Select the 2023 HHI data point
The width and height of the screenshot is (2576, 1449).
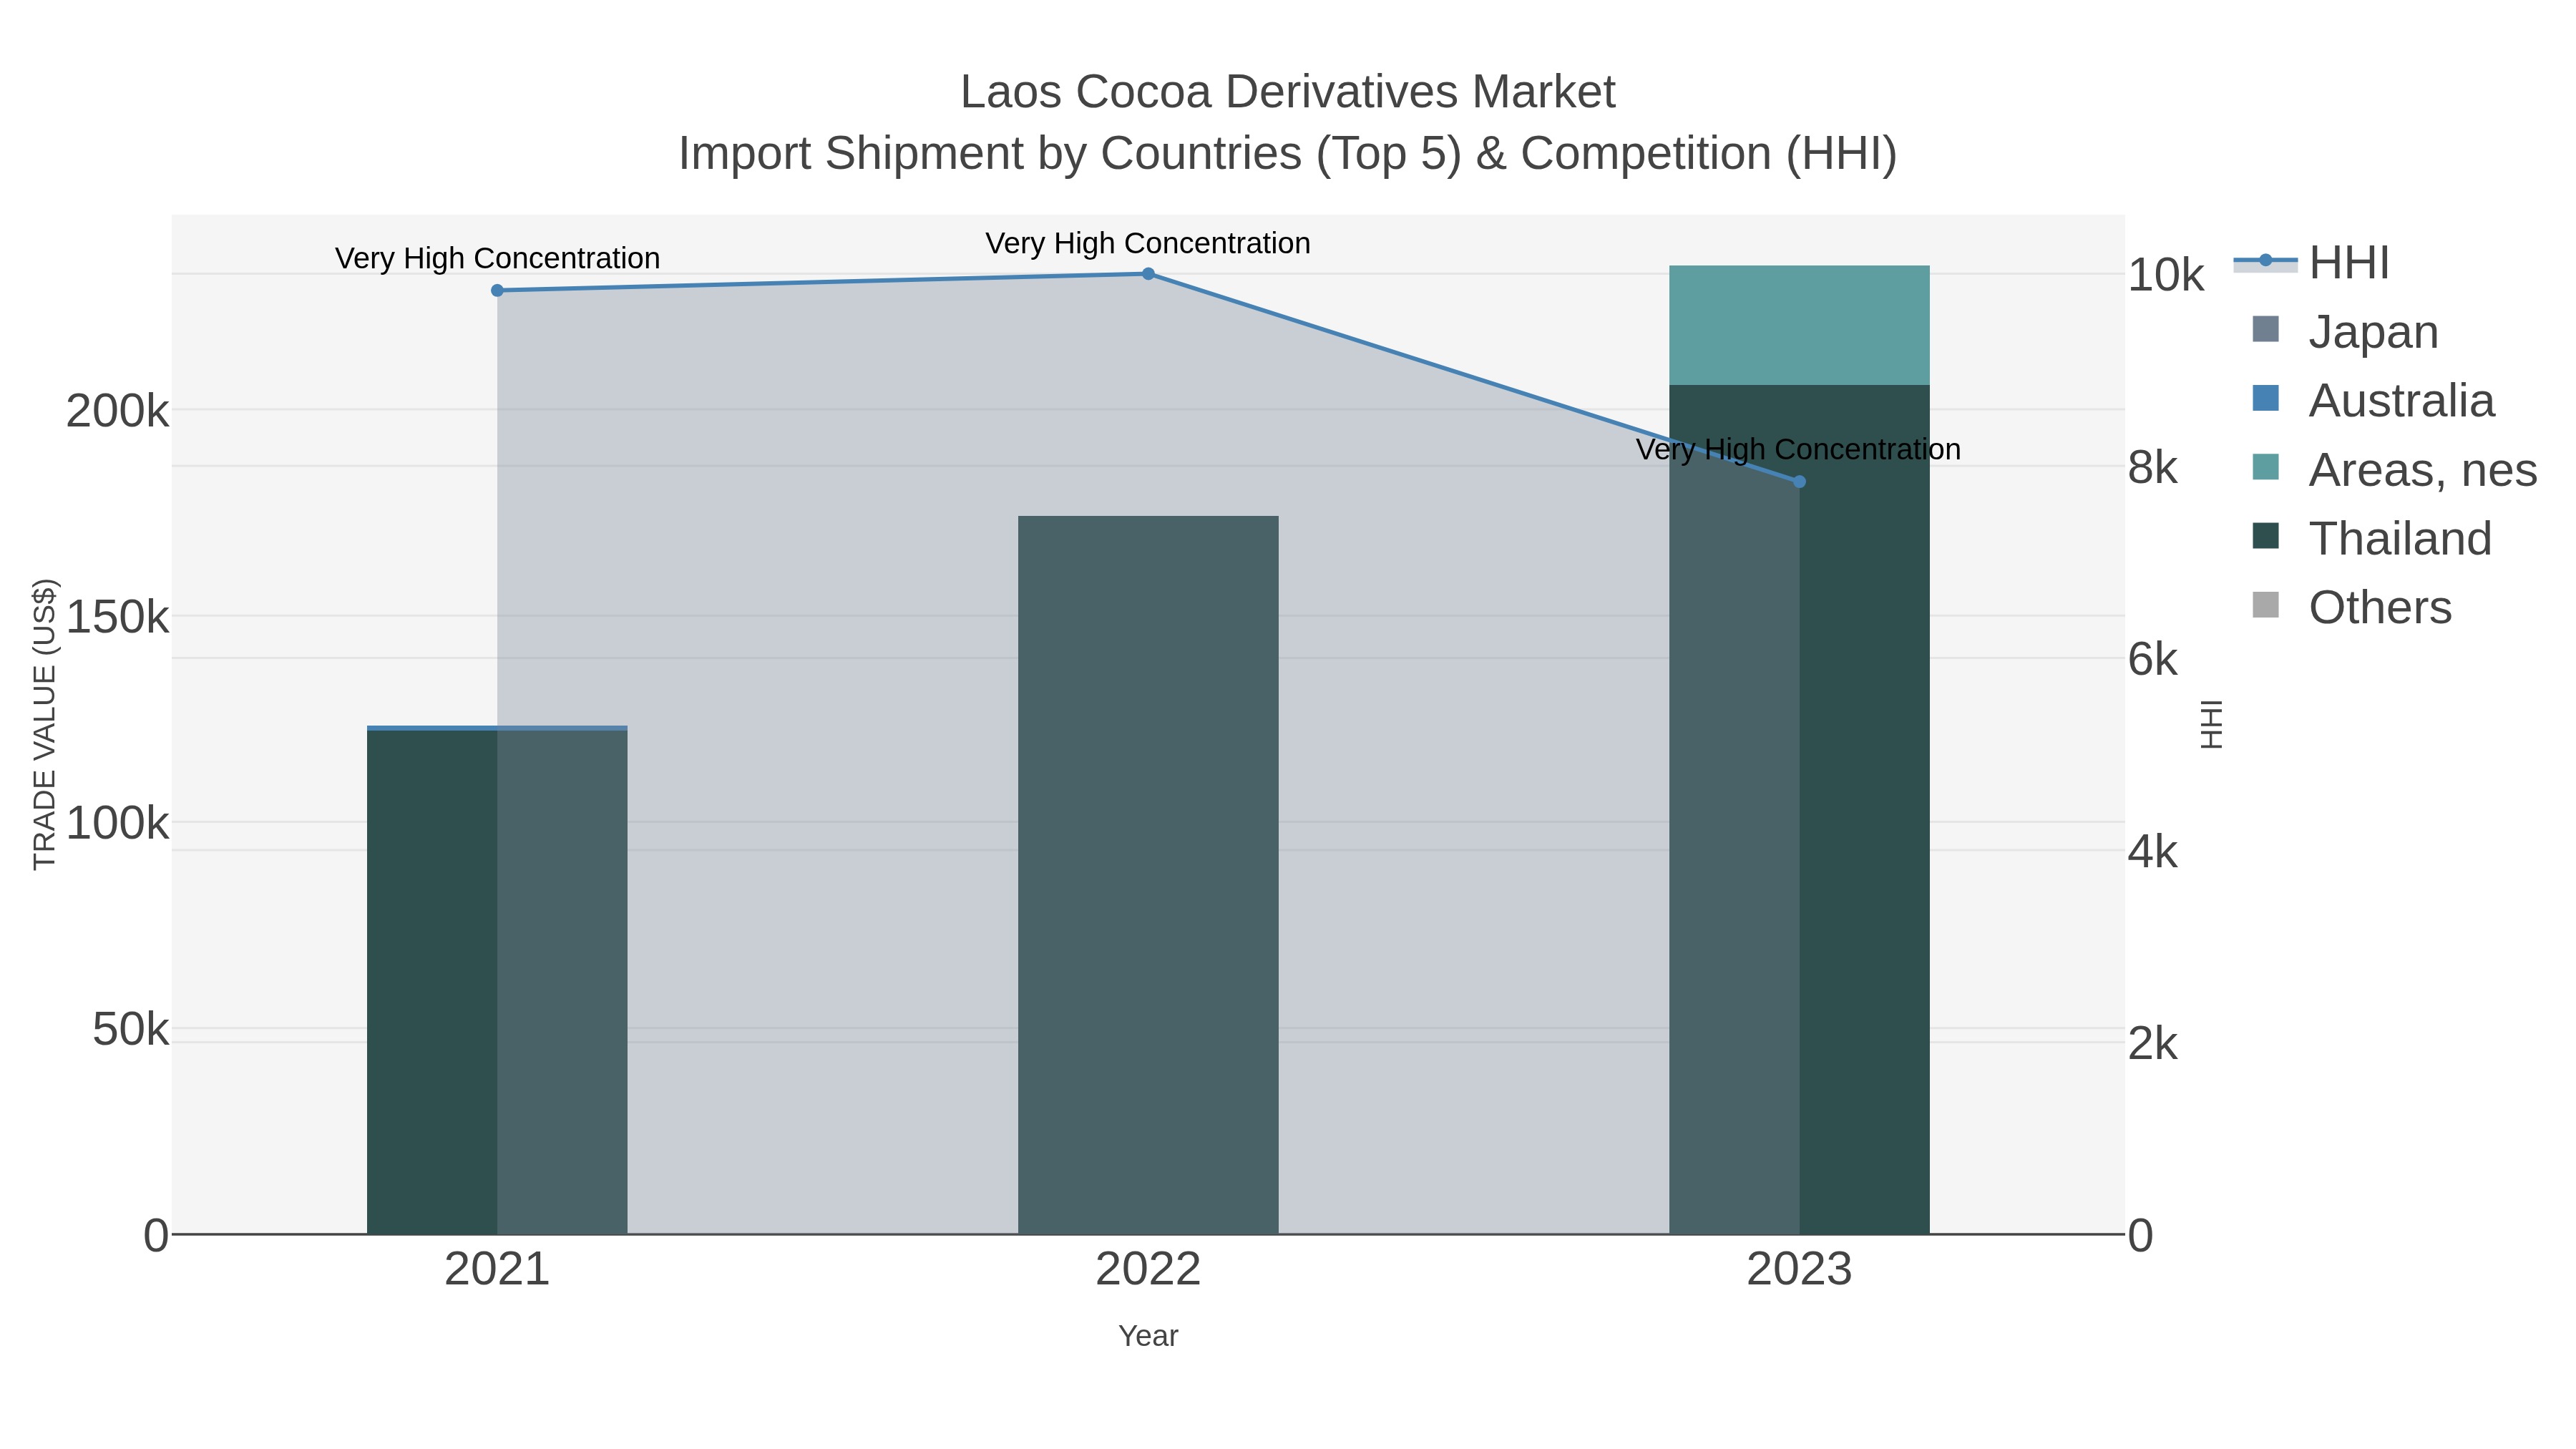[x=1799, y=481]
